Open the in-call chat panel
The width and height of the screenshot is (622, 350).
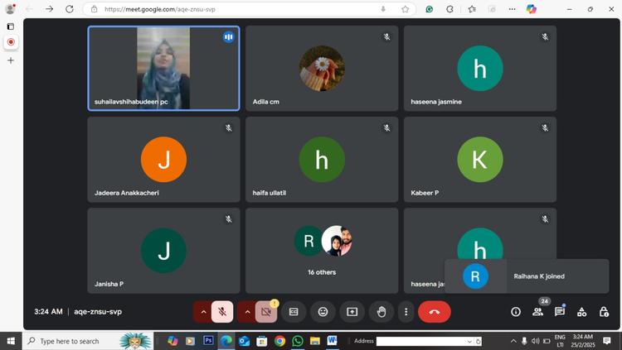(x=560, y=312)
